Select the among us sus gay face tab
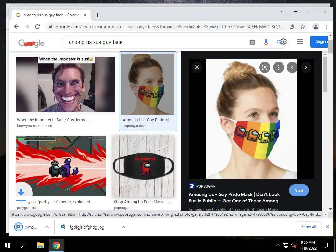The image size is (336, 252). coord(52,15)
